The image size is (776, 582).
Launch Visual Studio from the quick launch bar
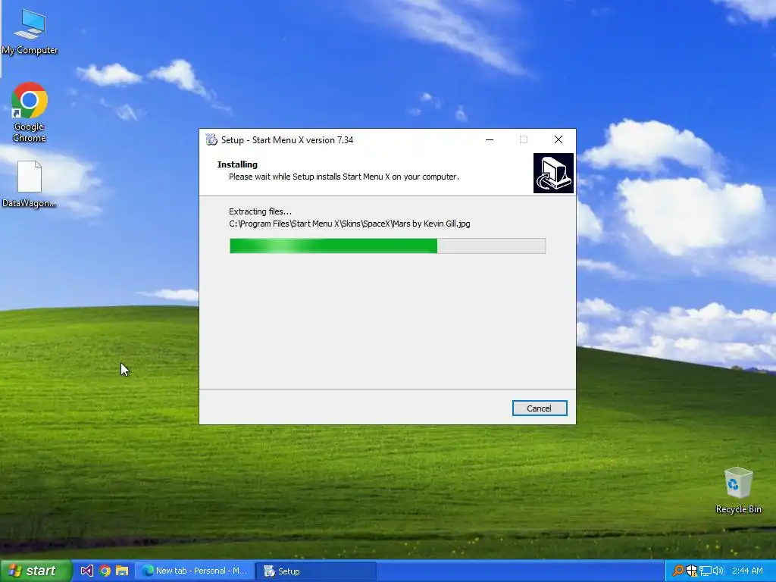click(86, 571)
